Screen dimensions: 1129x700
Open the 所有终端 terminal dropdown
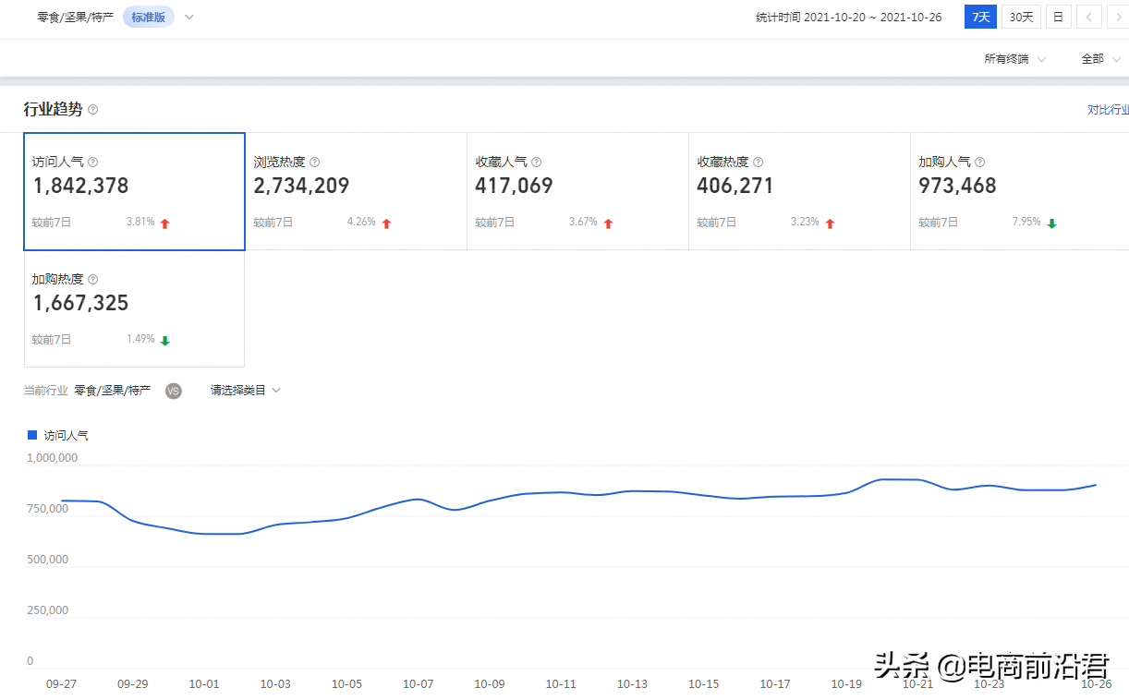tap(1014, 59)
